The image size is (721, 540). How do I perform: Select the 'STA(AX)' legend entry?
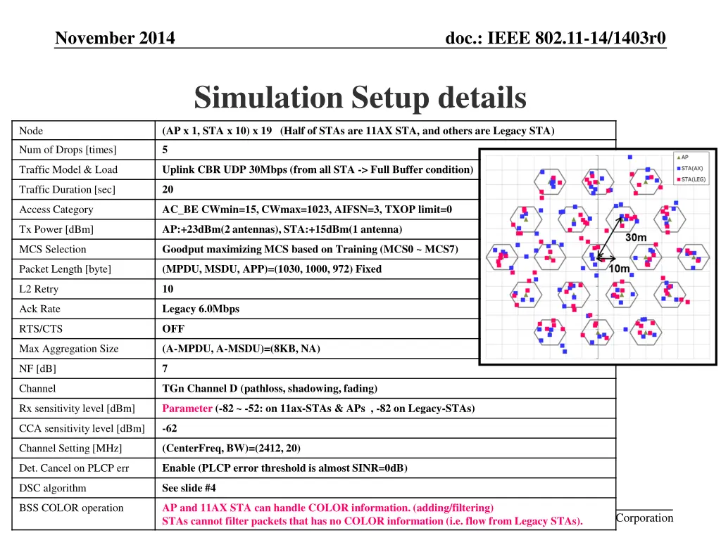(x=690, y=168)
